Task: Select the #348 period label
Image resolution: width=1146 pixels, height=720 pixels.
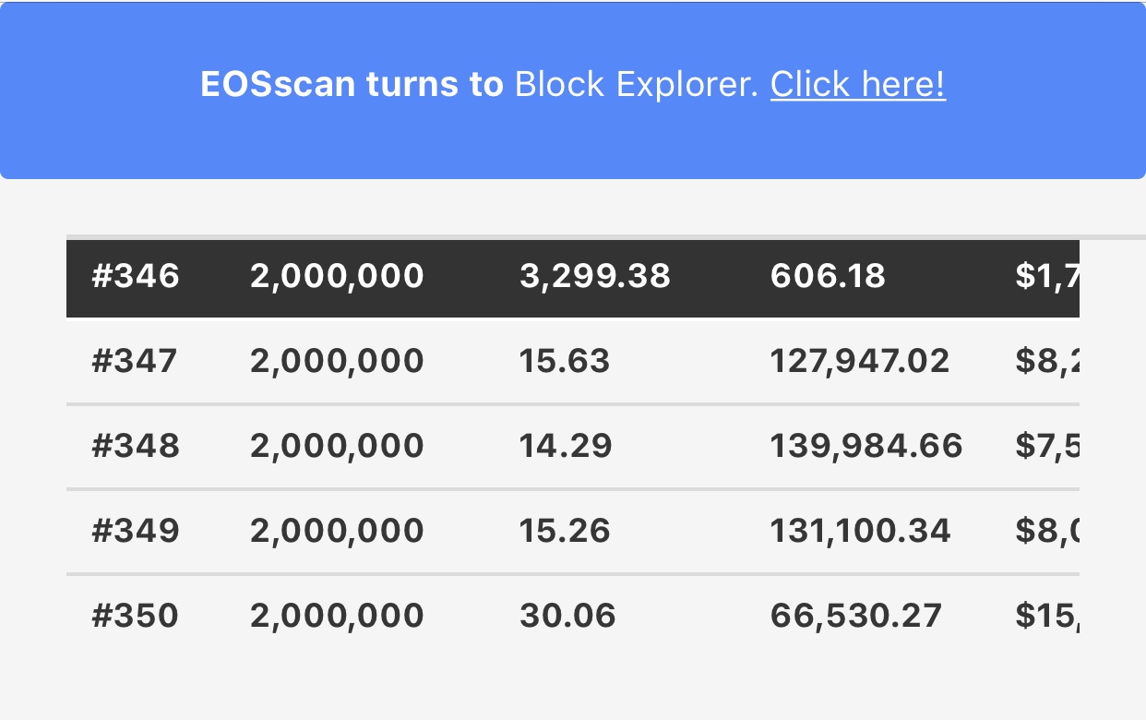Action: tap(136, 446)
